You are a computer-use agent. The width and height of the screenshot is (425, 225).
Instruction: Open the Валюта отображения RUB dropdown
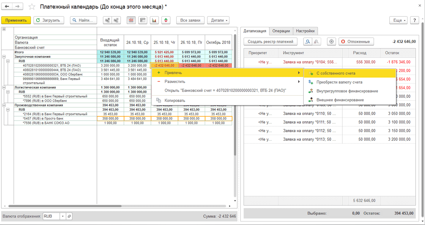[x=63, y=216]
